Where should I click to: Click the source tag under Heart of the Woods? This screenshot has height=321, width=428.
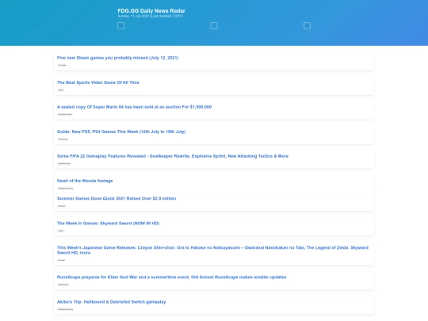pos(66,188)
